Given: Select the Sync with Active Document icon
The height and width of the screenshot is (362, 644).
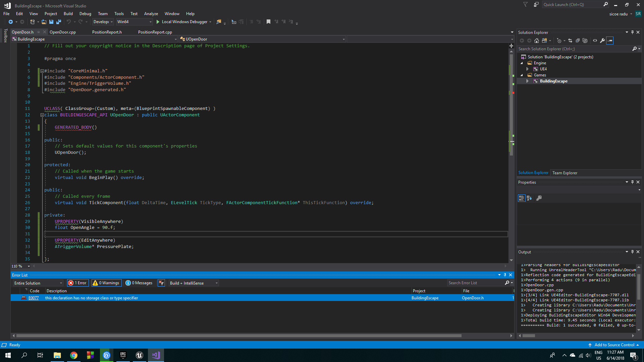Looking at the screenshot, I should pyautogui.click(x=570, y=41).
